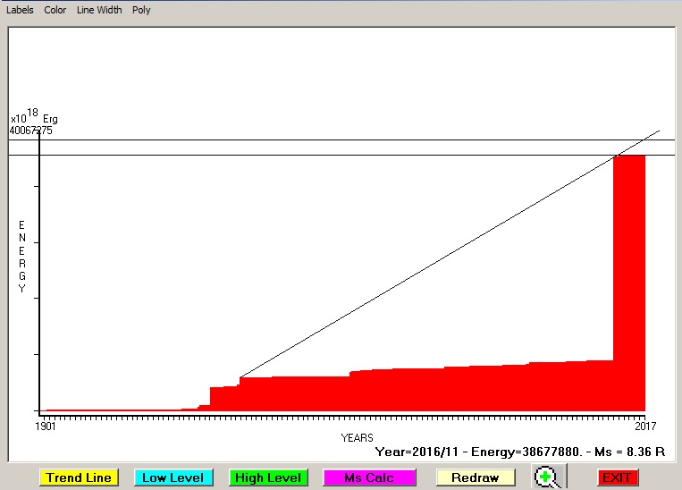Click the 40067375 energy value label
The image size is (682, 490).
tap(30, 131)
